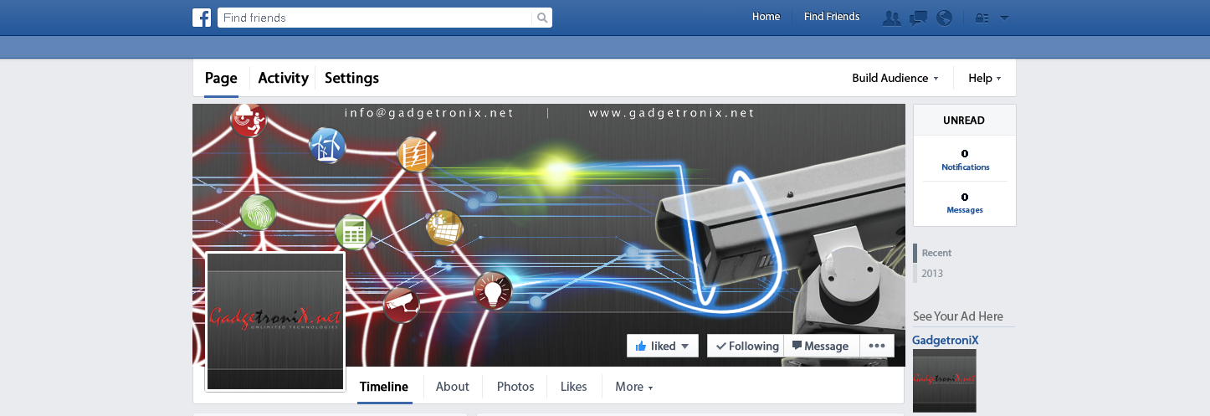Open the Settings tab
Screen dimensions: 1210x416
[351, 78]
